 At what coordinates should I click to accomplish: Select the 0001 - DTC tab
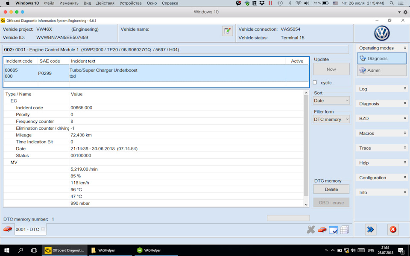click(x=30, y=230)
